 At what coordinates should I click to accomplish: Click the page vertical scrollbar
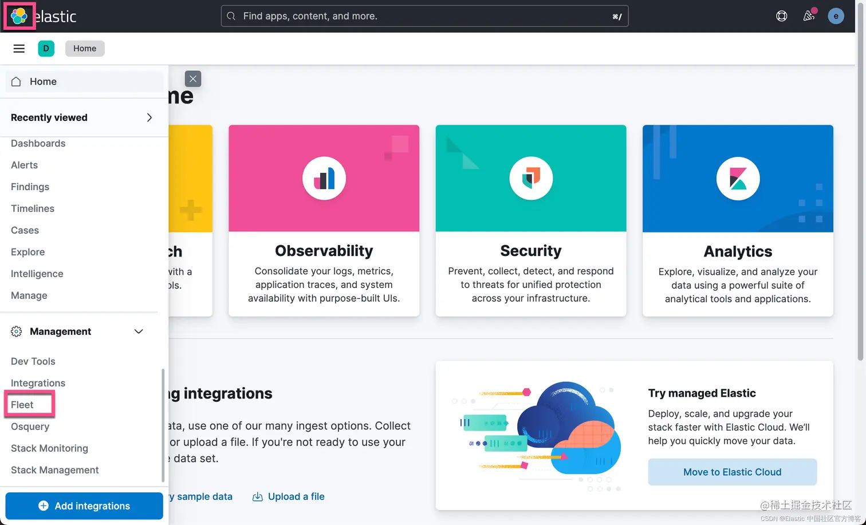click(860, 183)
